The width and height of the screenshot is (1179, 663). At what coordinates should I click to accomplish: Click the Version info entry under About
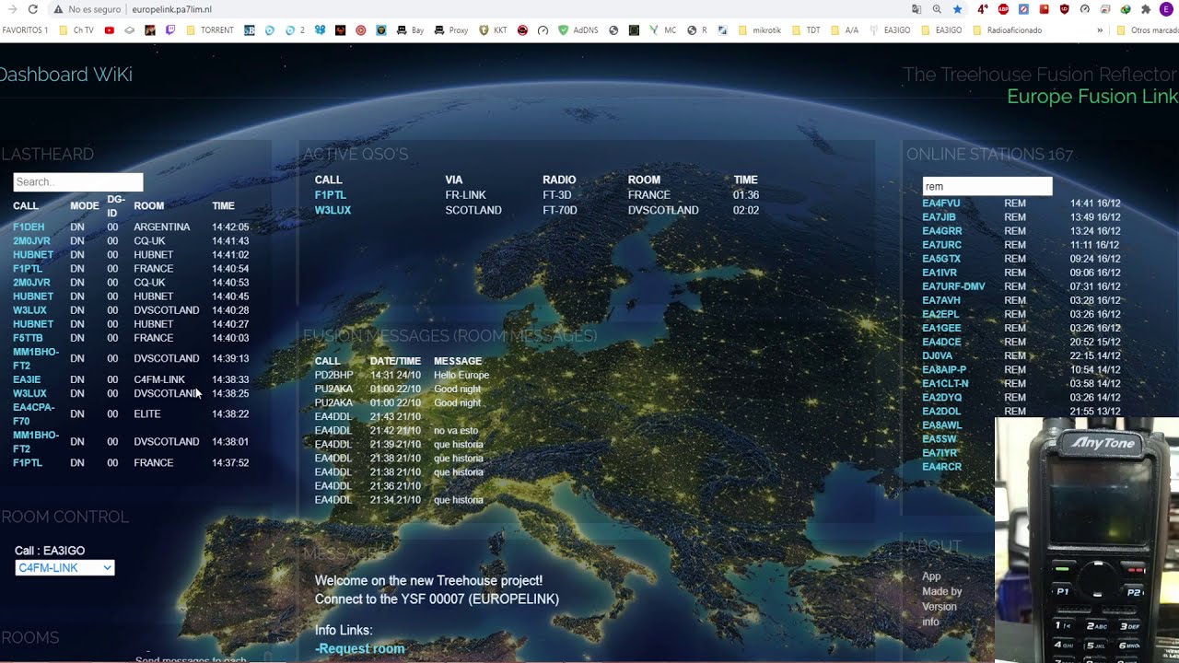click(940, 614)
